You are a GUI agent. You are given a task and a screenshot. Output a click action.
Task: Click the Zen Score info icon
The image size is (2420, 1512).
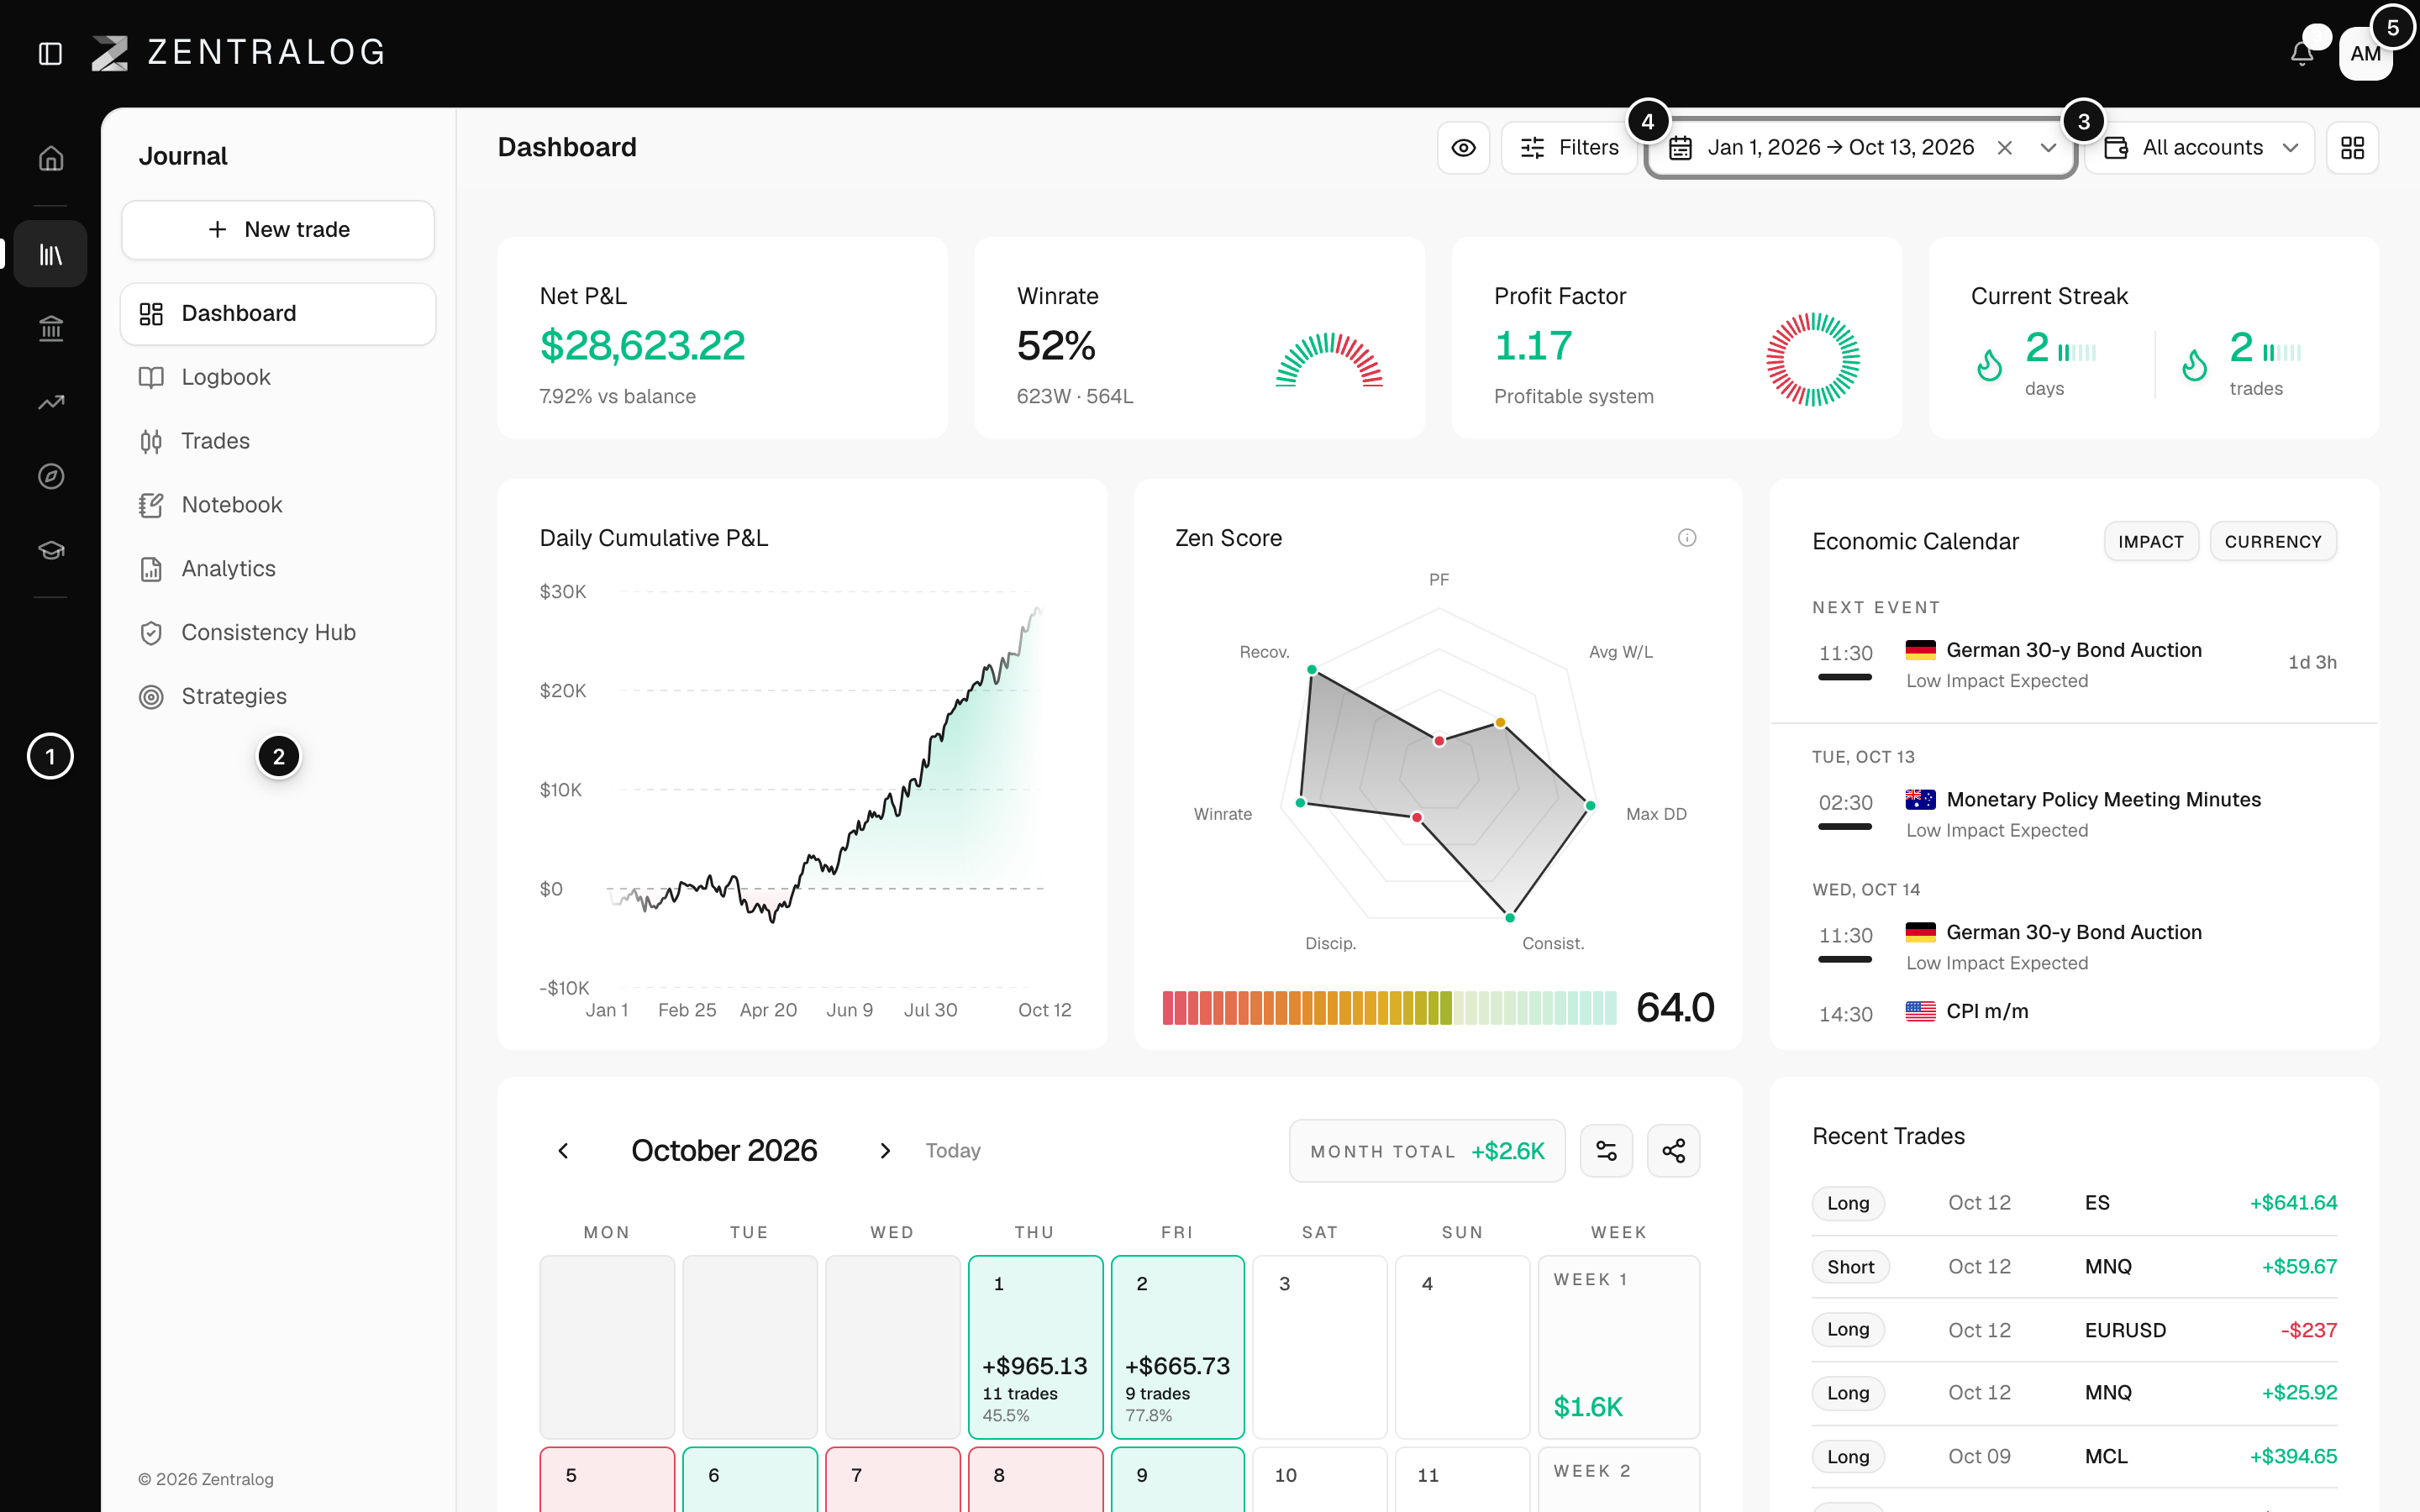(1687, 538)
